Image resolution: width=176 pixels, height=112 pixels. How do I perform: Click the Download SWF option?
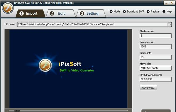coord(133,11)
